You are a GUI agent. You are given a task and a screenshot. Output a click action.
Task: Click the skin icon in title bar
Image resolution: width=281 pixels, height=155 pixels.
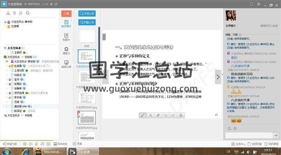(259, 4)
